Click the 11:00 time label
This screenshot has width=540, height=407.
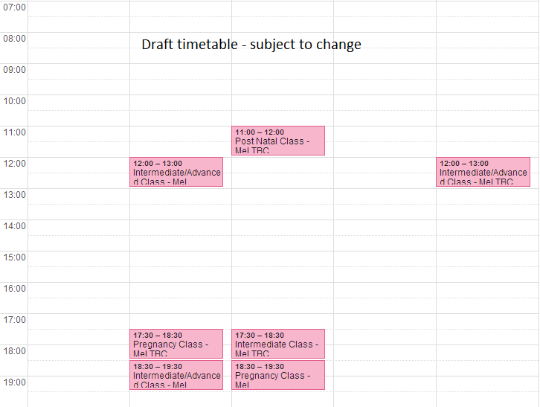14,132
